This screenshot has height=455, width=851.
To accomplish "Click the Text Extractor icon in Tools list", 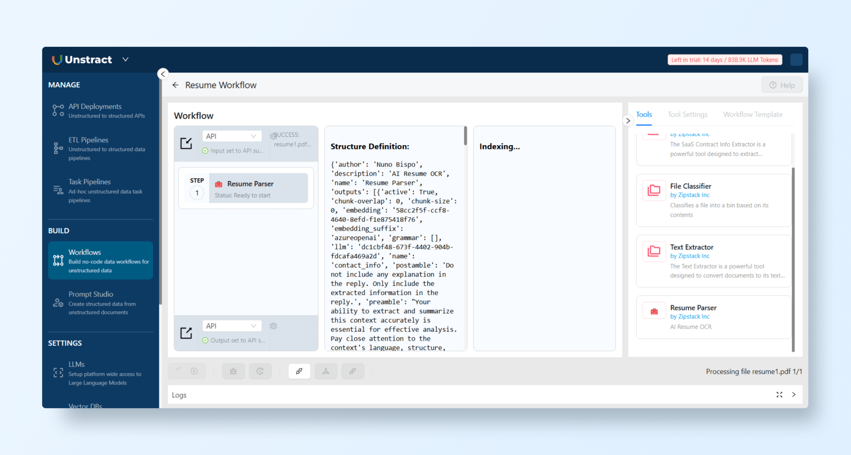I will pyautogui.click(x=654, y=251).
